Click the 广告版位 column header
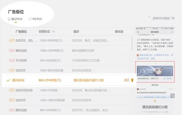The height and width of the screenshot is (115, 182). click(21, 32)
